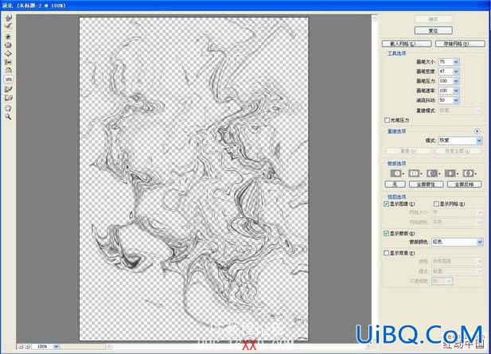Click the 画笔大小 value field showing 75

(446, 62)
